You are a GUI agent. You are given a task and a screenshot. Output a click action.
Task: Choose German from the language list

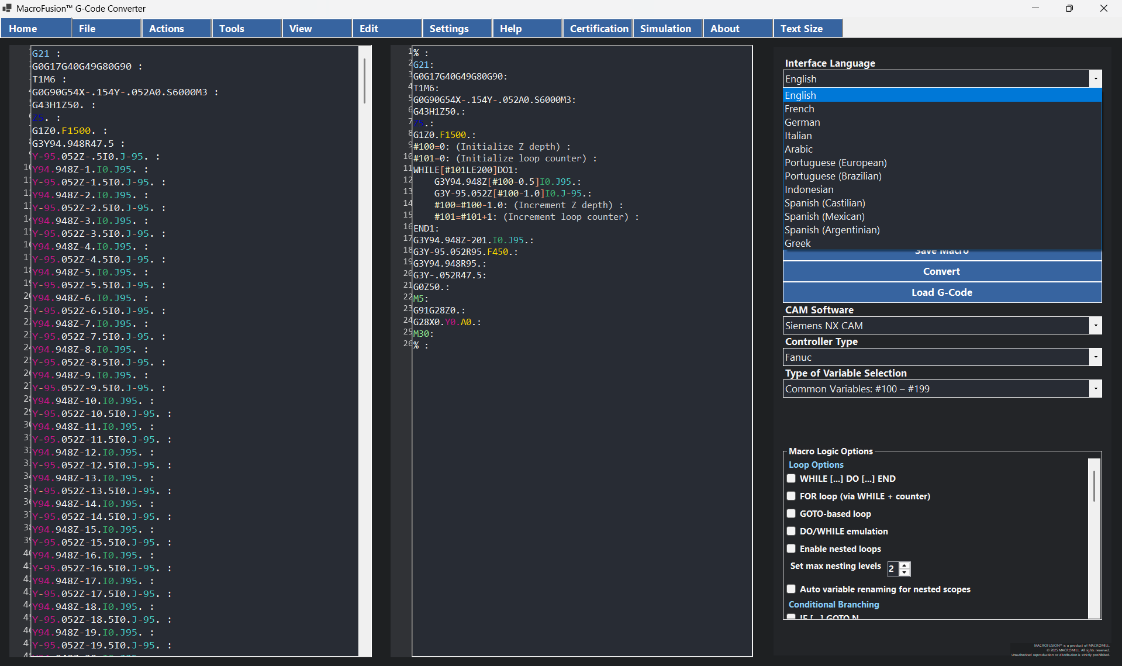point(802,122)
